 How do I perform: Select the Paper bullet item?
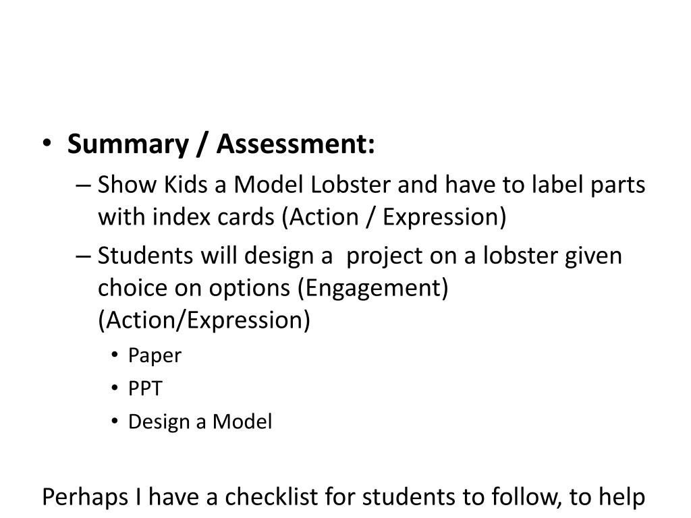tap(155, 356)
